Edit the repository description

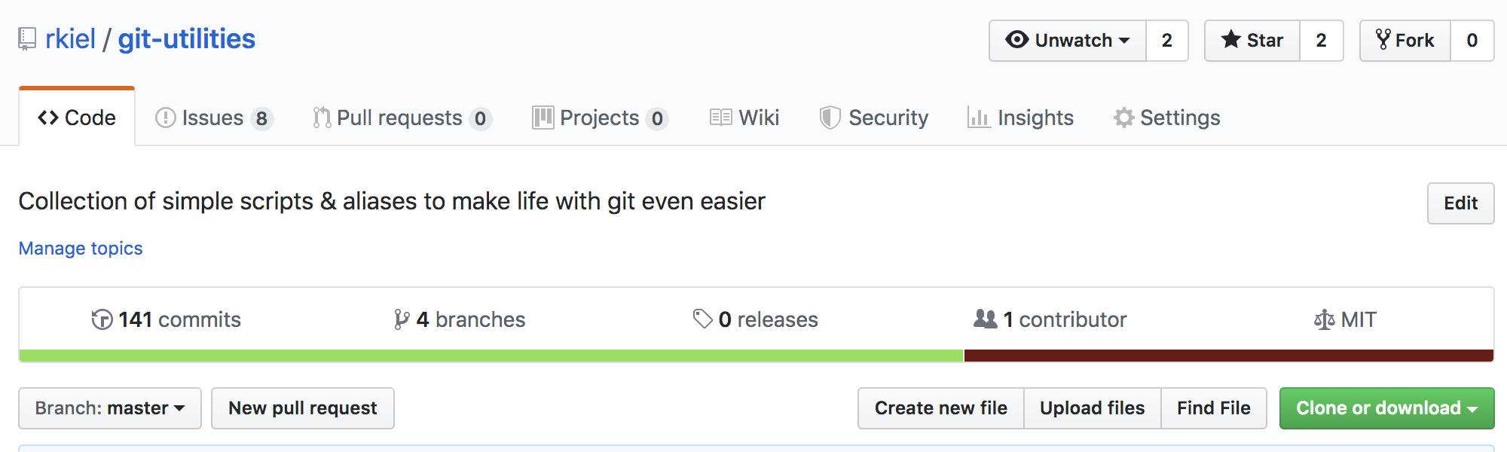1461,203
